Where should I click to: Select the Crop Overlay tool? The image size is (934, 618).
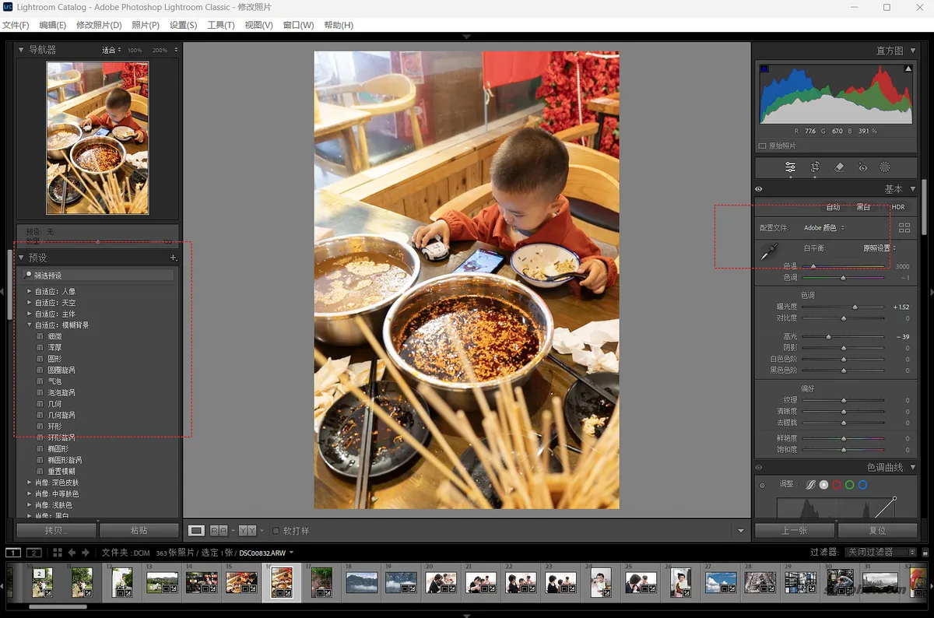[x=815, y=167]
